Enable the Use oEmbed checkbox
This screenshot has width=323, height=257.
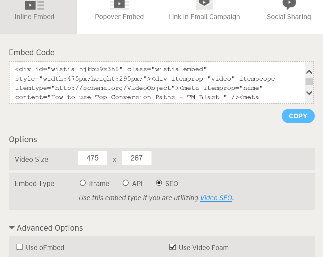(20, 247)
